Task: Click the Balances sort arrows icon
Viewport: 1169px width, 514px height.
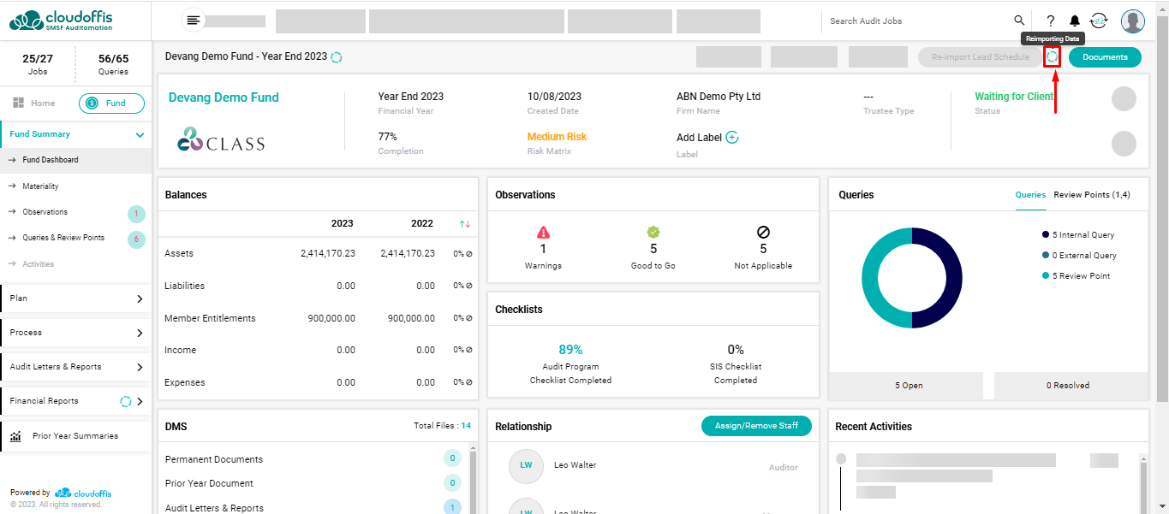Action: coord(465,224)
